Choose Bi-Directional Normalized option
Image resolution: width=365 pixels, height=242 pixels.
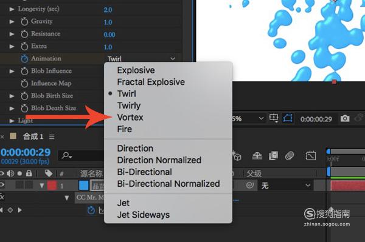169,184
